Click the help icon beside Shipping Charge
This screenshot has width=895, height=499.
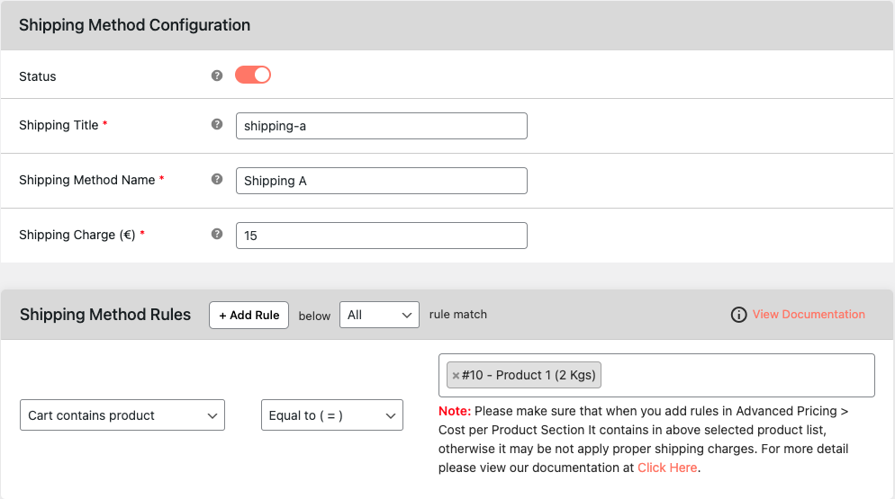[x=217, y=234]
